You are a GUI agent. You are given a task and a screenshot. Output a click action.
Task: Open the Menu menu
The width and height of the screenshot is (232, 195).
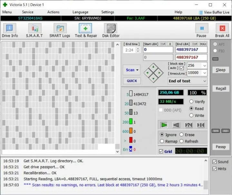click(7, 12)
